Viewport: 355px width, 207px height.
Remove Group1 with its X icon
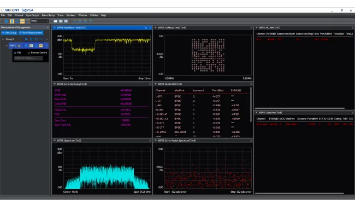coord(47,39)
